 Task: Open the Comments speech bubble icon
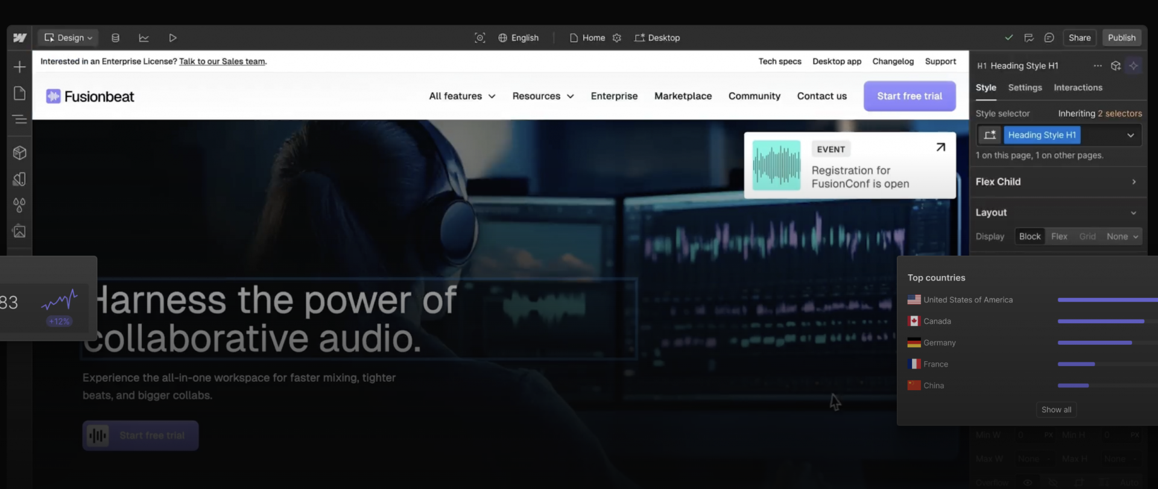1049,37
